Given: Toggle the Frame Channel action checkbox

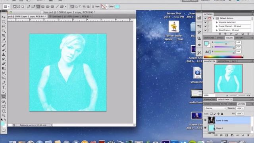Looking at the screenshot, I should [206, 26].
